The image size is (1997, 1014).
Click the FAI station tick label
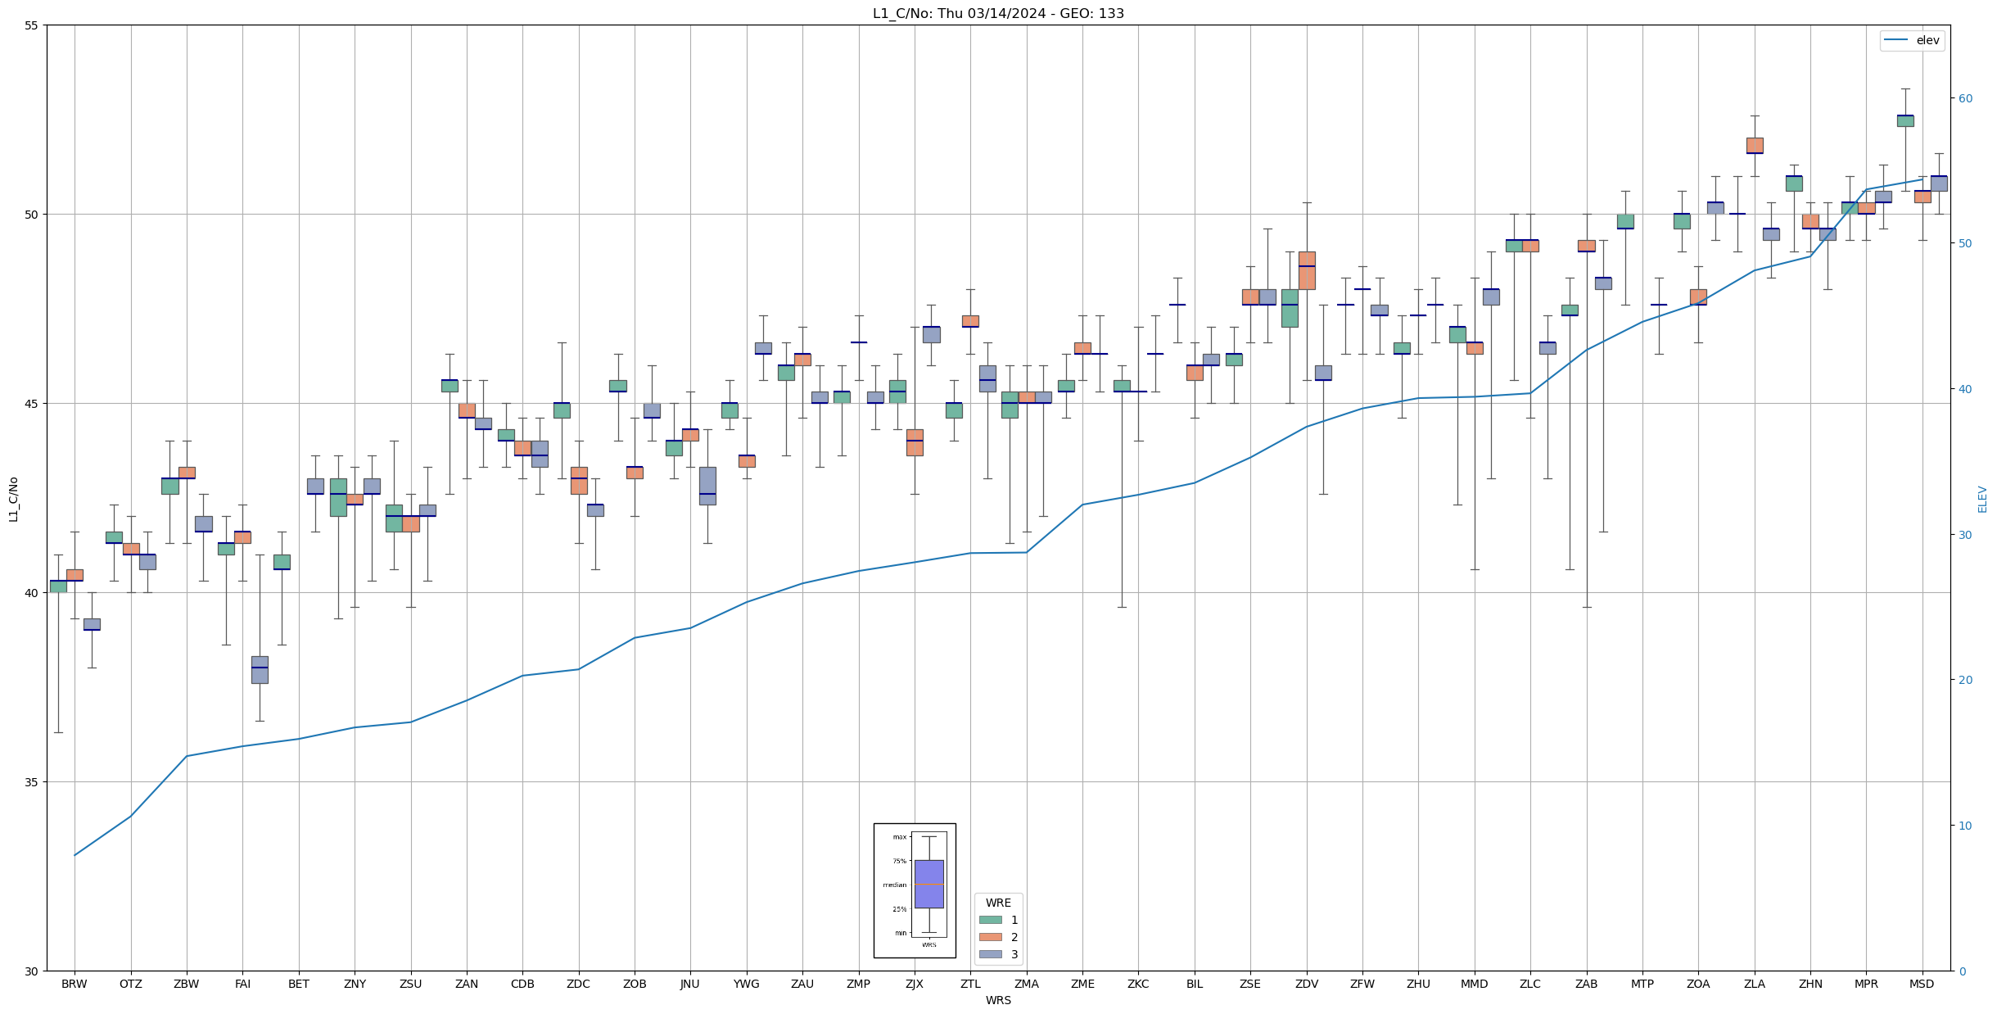click(x=242, y=984)
